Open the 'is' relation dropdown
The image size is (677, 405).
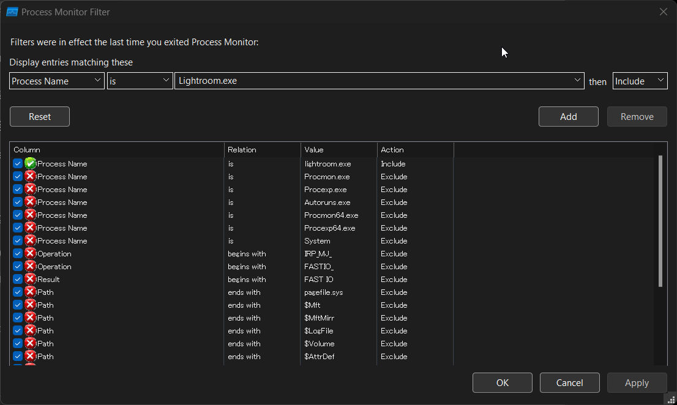point(140,81)
